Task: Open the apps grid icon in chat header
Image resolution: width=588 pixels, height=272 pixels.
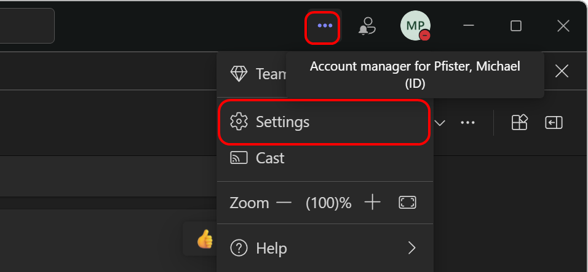Action: pos(519,122)
